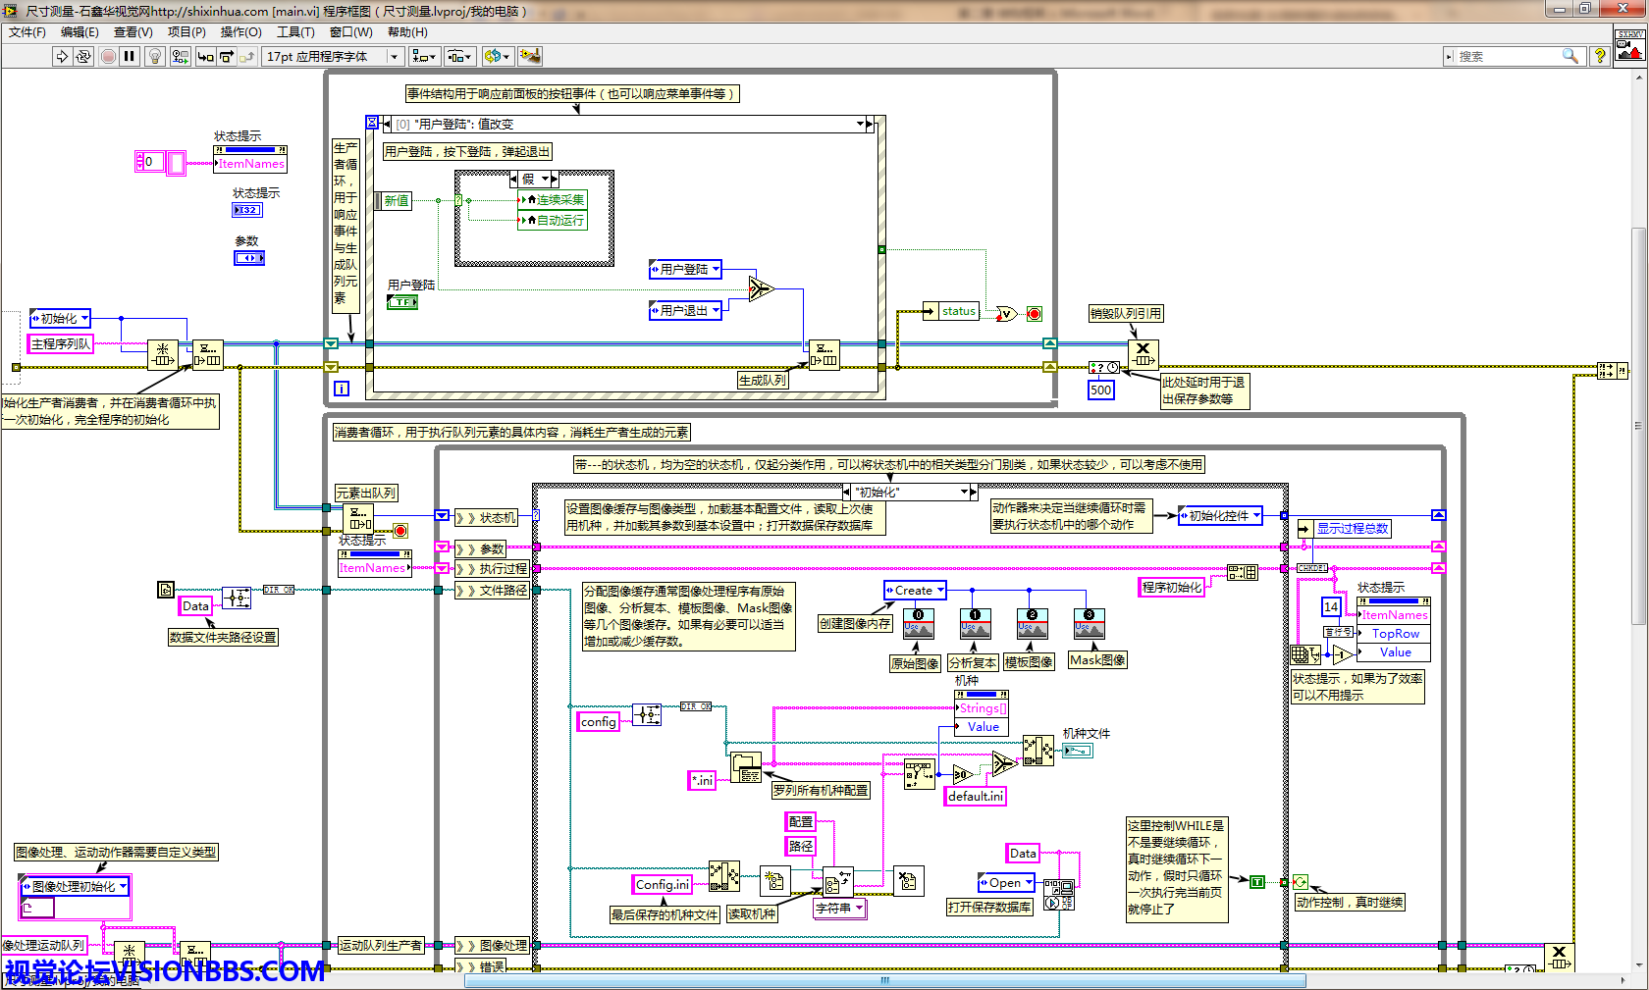The image size is (1649, 990).
Task: Click the vertical scrollbar on the right
Action: 1637,425
